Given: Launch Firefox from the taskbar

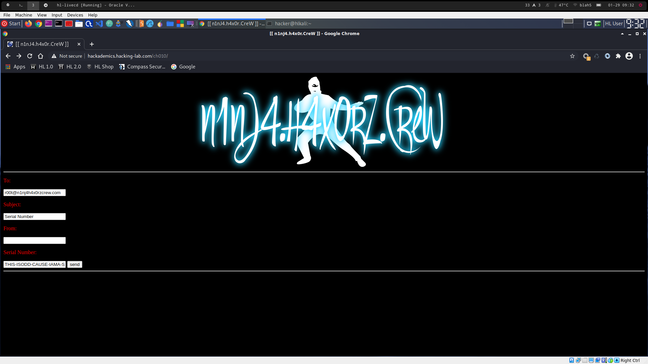Looking at the screenshot, I should tap(28, 24).
